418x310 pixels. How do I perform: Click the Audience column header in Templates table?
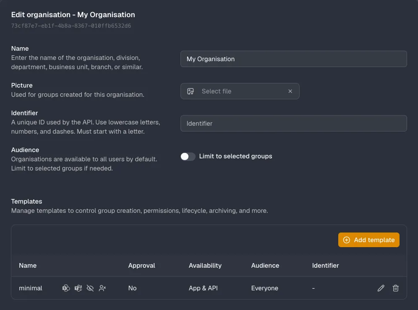265,266
